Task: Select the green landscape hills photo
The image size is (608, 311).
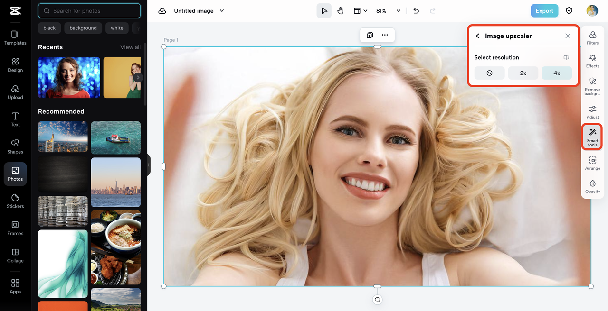Action: (115, 299)
